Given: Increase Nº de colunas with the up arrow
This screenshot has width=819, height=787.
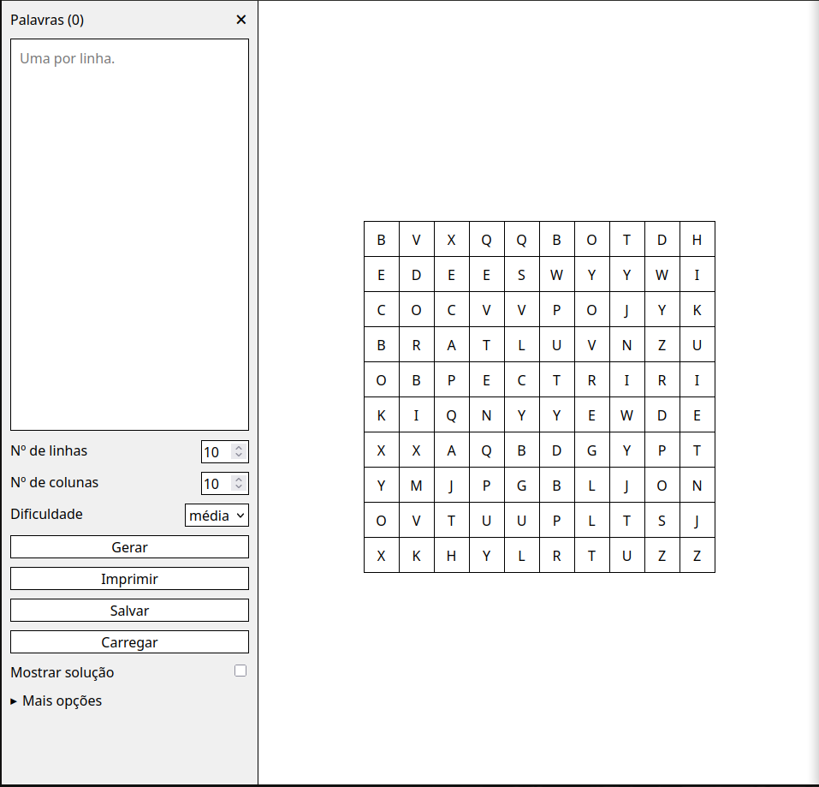Looking at the screenshot, I should point(239,480).
